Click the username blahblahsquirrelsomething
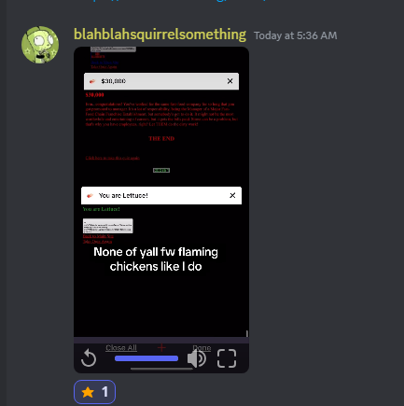Image resolution: width=404 pixels, height=406 pixels. [x=160, y=35]
